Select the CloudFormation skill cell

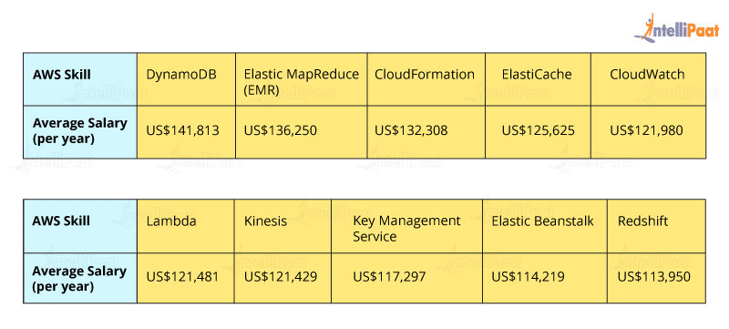coord(426,79)
